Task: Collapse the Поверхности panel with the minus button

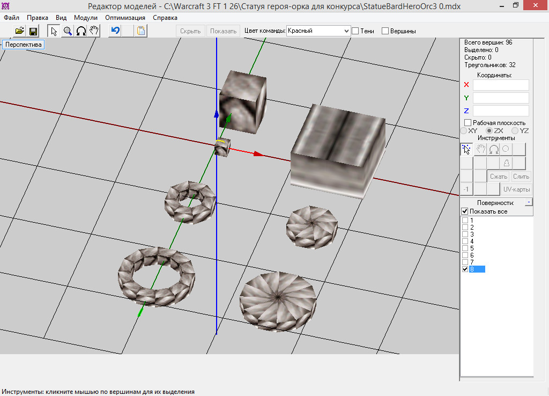Action: [x=529, y=202]
